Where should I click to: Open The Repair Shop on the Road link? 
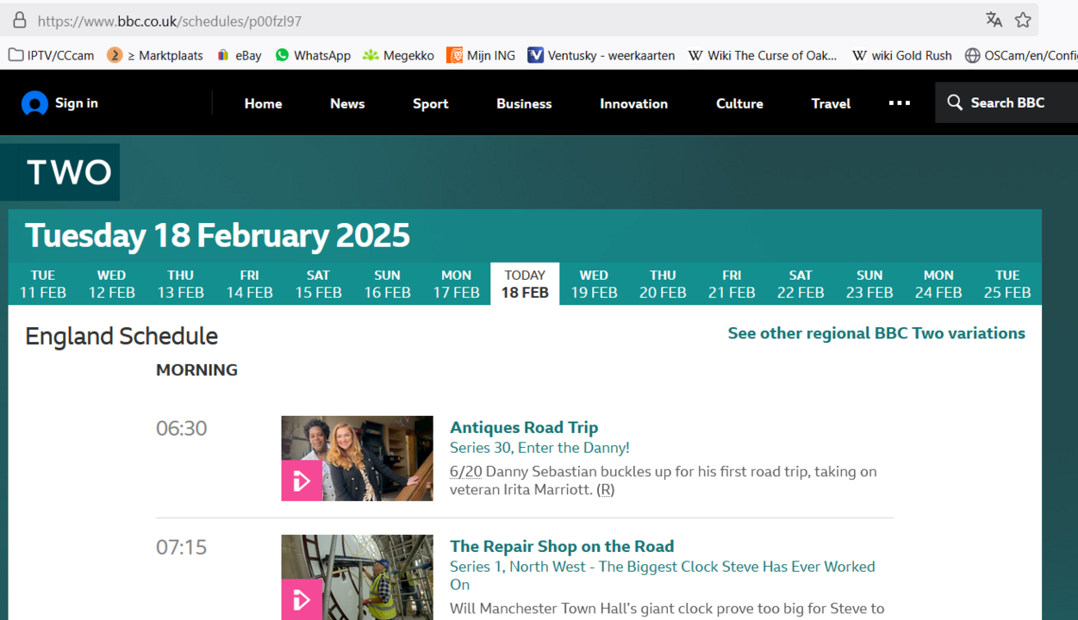tap(561, 546)
